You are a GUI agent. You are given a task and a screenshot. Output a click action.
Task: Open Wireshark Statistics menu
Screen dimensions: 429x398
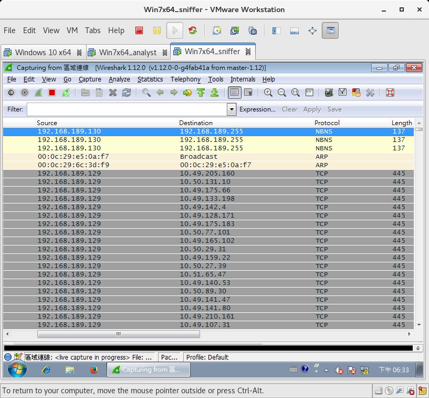click(x=150, y=79)
